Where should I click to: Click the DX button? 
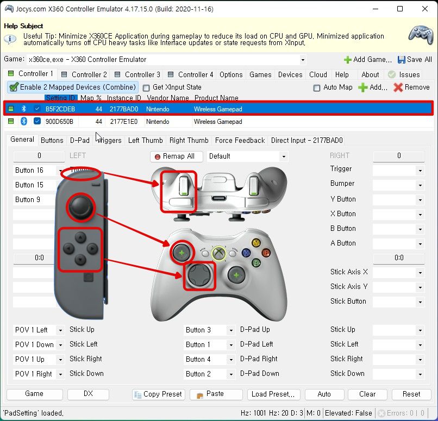tap(88, 394)
